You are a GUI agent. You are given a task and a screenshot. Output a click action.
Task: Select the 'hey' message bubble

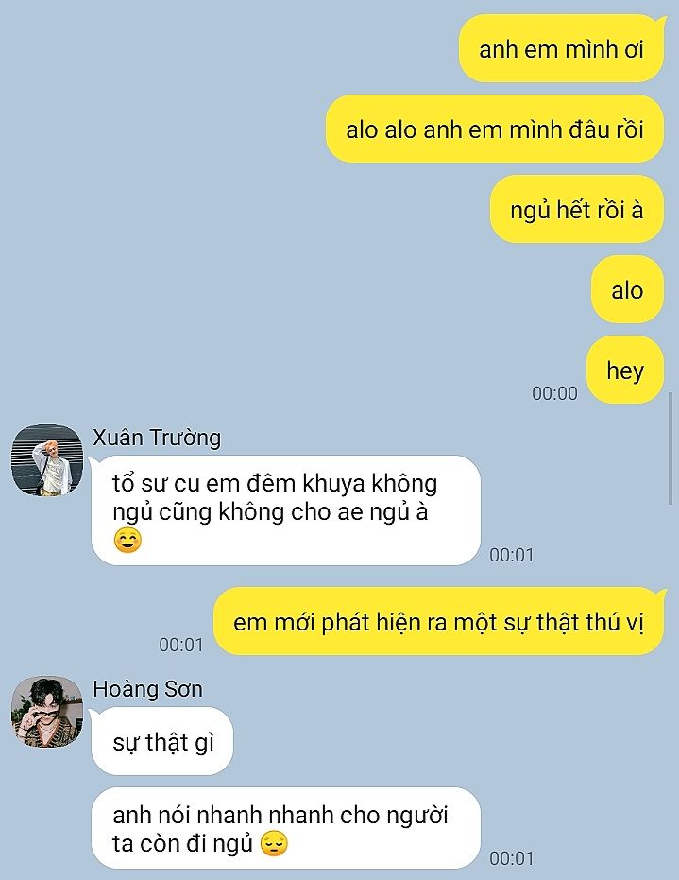click(625, 370)
